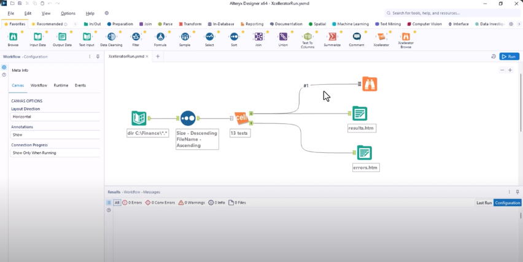Filter results by 0 Warnings
523x262 pixels.
192,202
